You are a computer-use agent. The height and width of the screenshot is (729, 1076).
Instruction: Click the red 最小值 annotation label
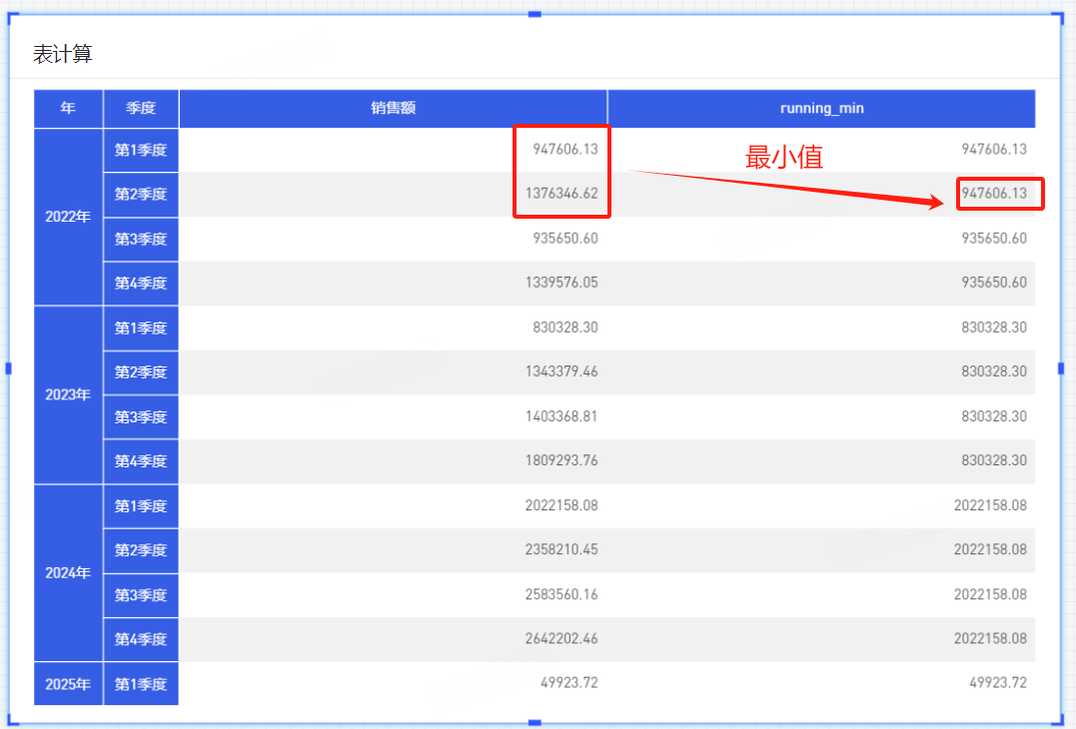pyautogui.click(x=784, y=157)
